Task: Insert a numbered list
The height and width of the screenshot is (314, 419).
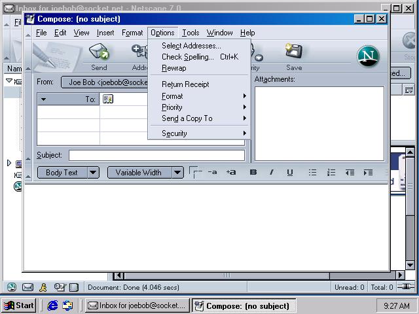Action: [331, 173]
